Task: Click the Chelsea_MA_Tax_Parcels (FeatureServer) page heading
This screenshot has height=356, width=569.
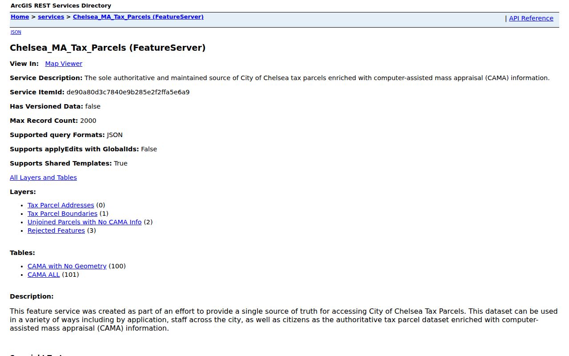Action: point(108,48)
